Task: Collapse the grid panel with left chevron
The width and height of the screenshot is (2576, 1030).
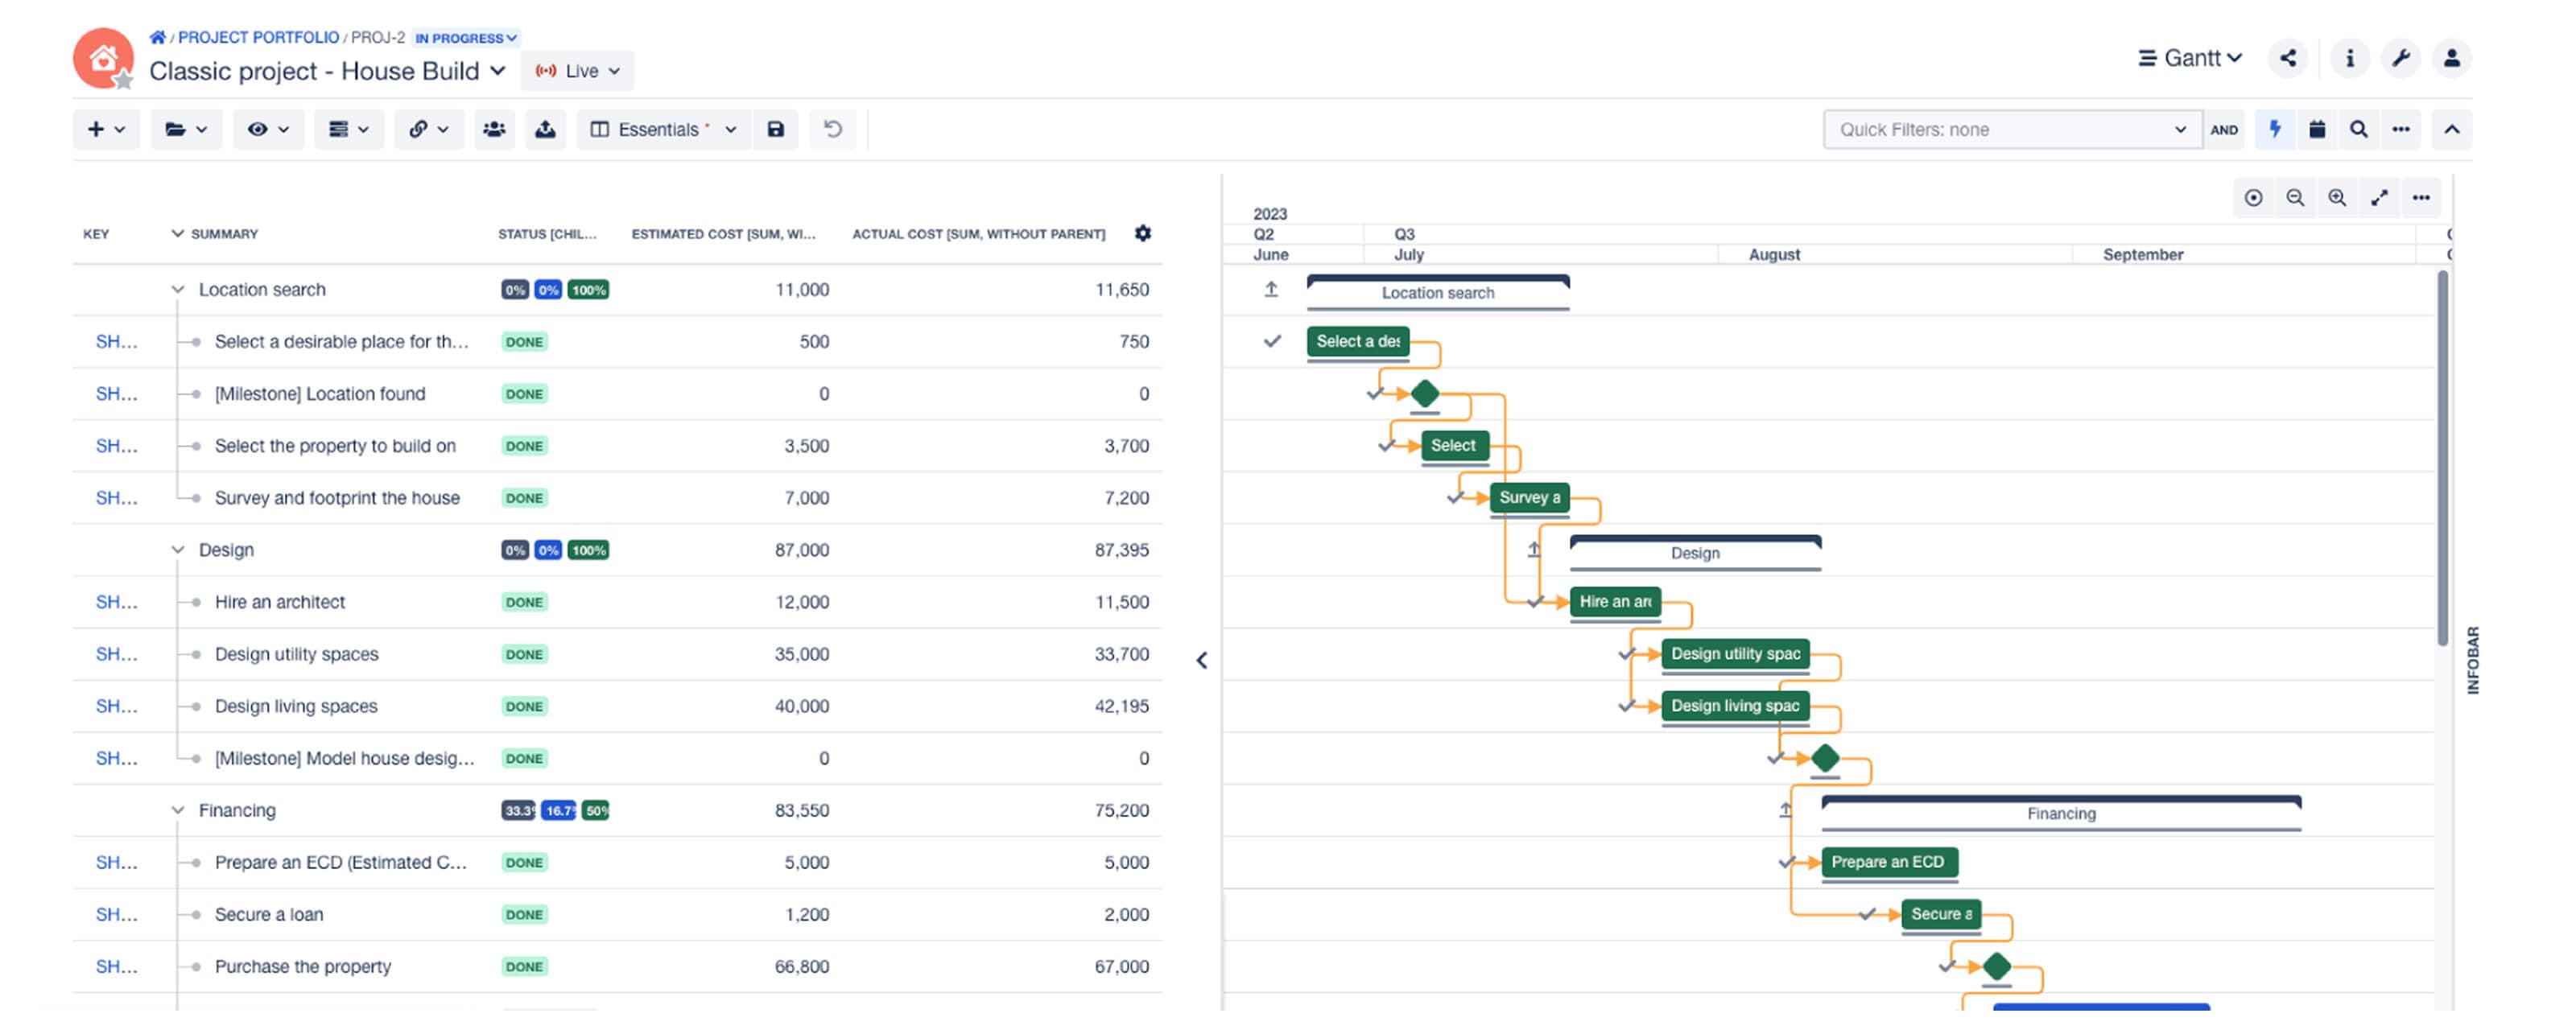Action: point(1202,661)
